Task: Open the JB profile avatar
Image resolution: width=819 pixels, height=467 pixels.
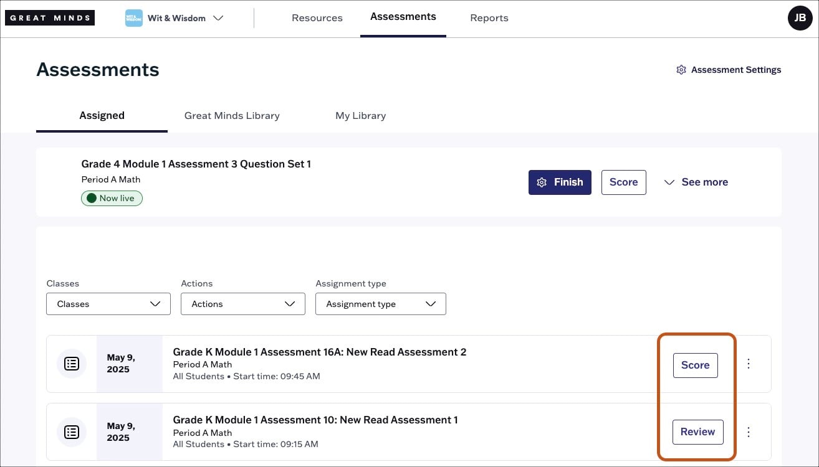Action: (x=800, y=17)
